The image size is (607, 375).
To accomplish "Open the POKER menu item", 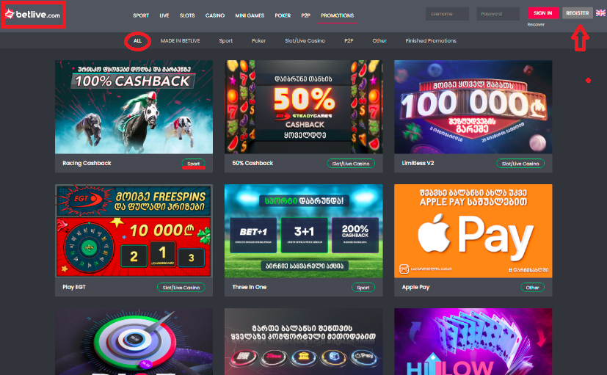I will coord(283,15).
